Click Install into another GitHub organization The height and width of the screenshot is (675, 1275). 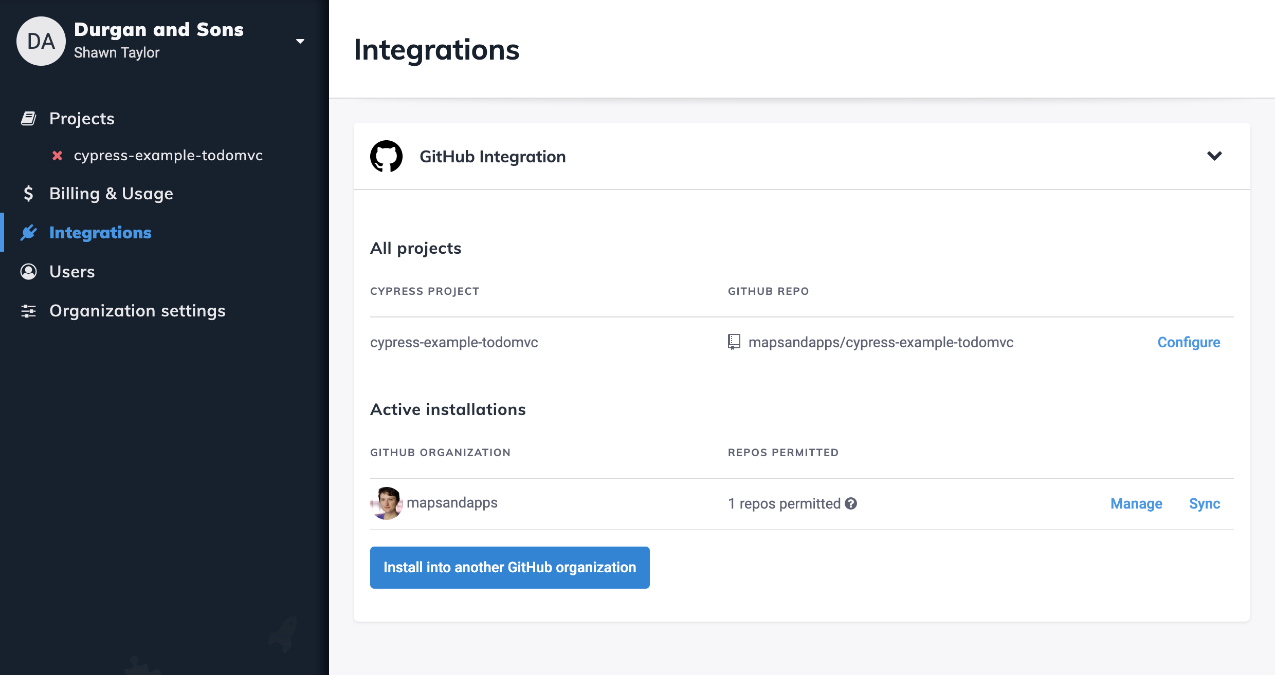tap(509, 567)
